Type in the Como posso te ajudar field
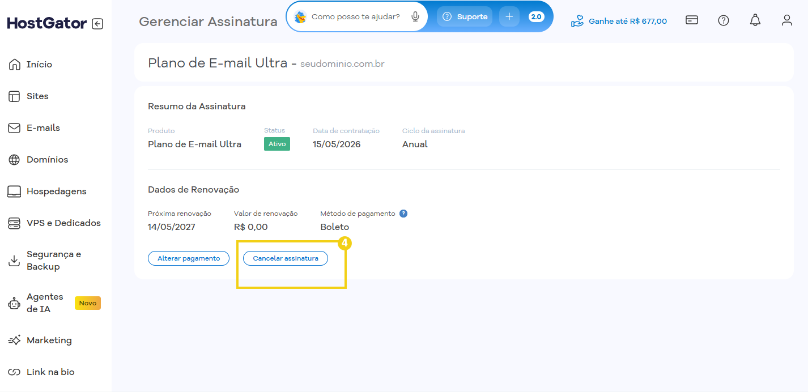The image size is (808, 392). tap(356, 17)
